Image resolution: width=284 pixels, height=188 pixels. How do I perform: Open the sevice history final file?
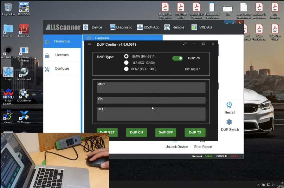pos(244,10)
